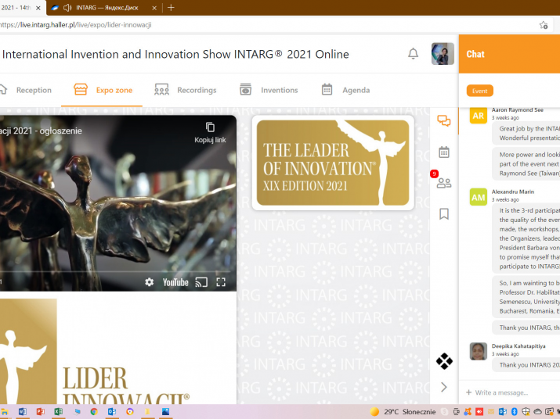Screen dimensions: 560x419
Task: Collapse the chat panel with chevron
Action: point(444,387)
